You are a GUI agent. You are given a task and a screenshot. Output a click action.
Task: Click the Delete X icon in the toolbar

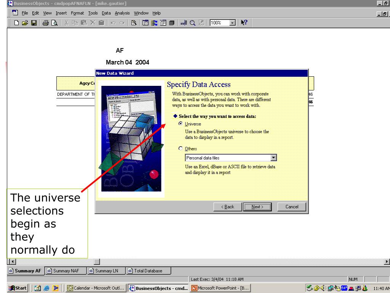pos(93,23)
